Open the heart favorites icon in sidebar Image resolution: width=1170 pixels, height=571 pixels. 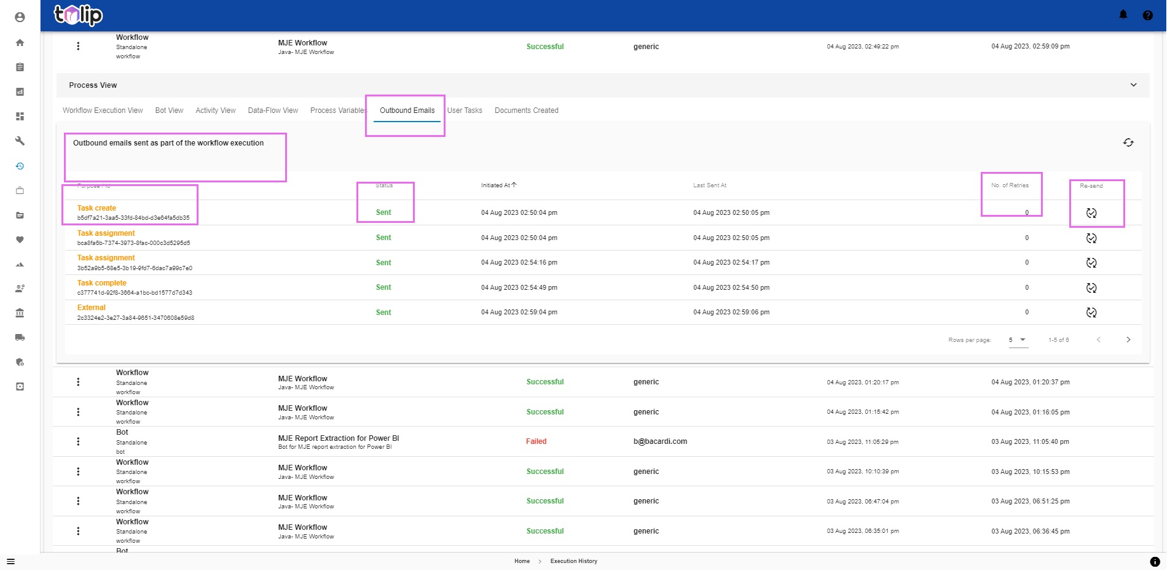(x=20, y=239)
